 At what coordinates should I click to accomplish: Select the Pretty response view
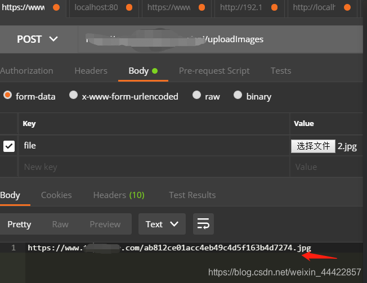click(19, 224)
